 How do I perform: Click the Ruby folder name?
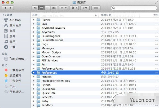pyautogui.click(x=45, y=101)
